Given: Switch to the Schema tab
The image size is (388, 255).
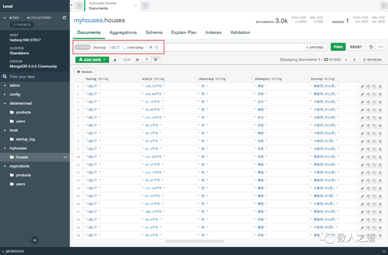Looking at the screenshot, I should point(154,32).
